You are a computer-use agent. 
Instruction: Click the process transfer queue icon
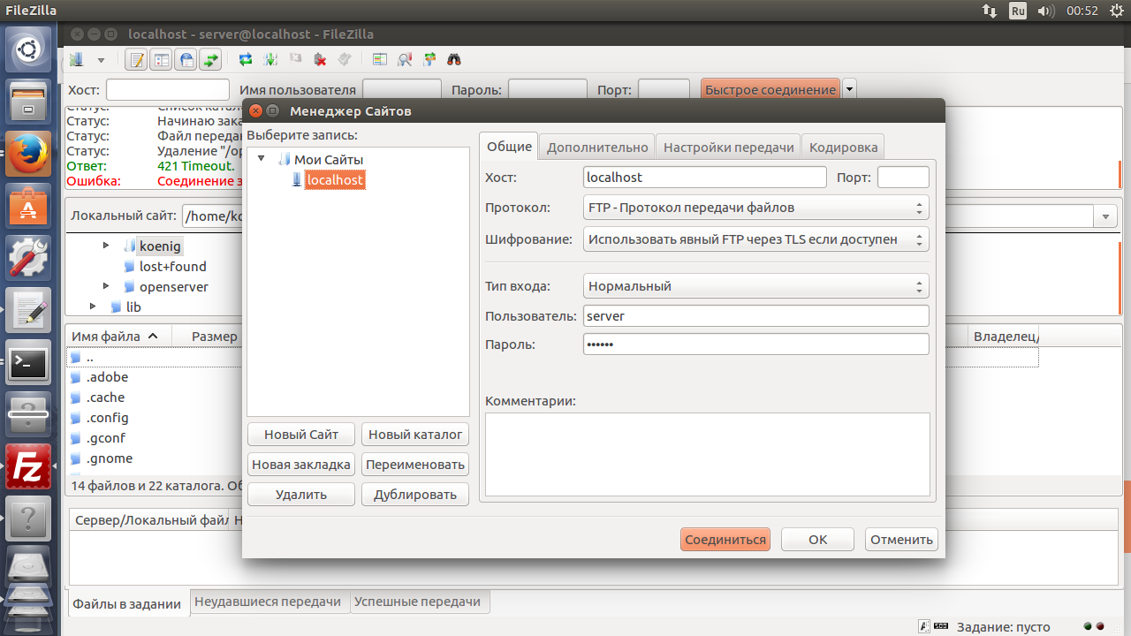pyautogui.click(x=270, y=60)
